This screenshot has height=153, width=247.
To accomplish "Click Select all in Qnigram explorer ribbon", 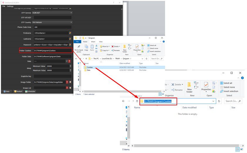I will point(152,46).
